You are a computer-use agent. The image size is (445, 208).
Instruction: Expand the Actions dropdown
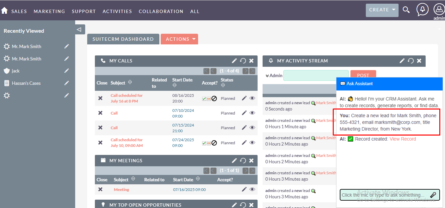coord(179,39)
